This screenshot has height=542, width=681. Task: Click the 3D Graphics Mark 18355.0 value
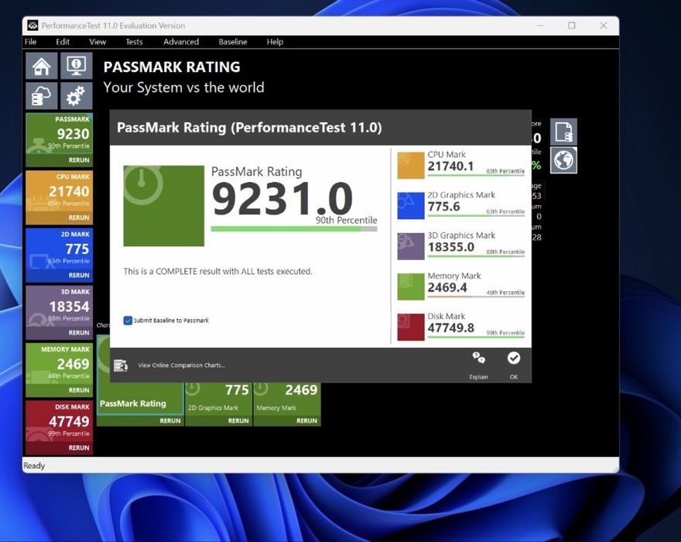451,247
